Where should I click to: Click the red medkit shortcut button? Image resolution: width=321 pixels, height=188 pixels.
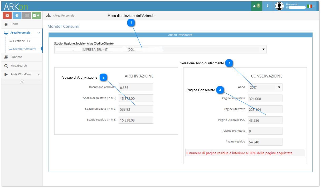[x=7, y=16]
